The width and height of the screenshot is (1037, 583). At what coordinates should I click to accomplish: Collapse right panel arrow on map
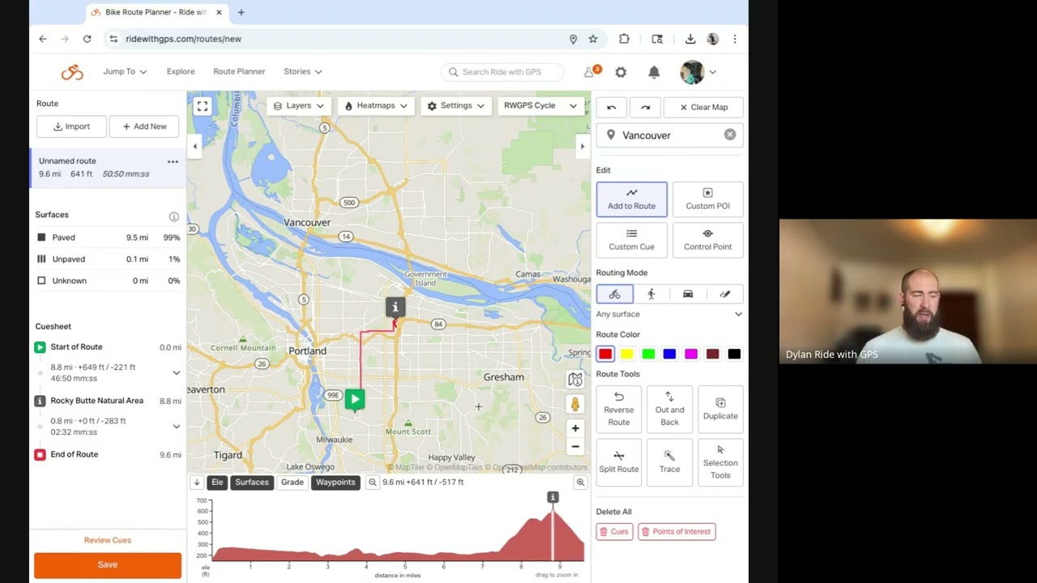[582, 147]
